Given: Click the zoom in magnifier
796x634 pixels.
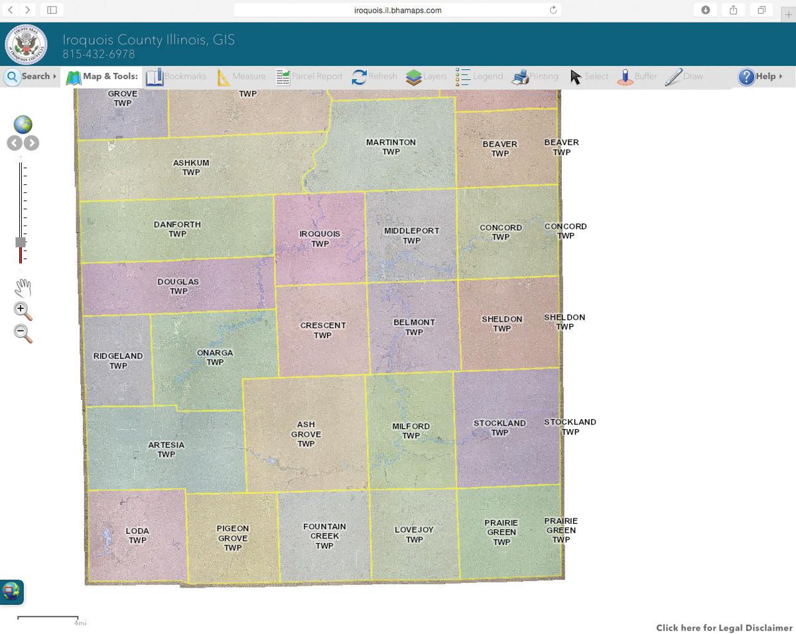Looking at the screenshot, I should [x=23, y=310].
